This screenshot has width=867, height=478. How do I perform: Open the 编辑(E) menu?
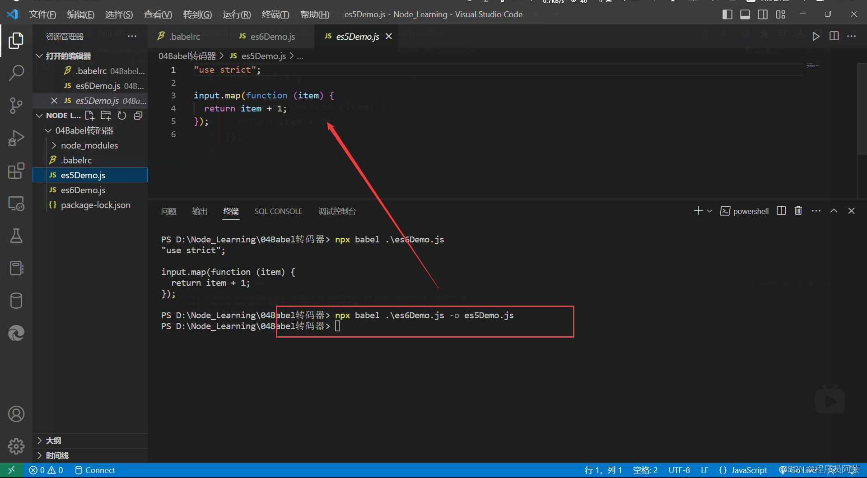click(x=80, y=14)
